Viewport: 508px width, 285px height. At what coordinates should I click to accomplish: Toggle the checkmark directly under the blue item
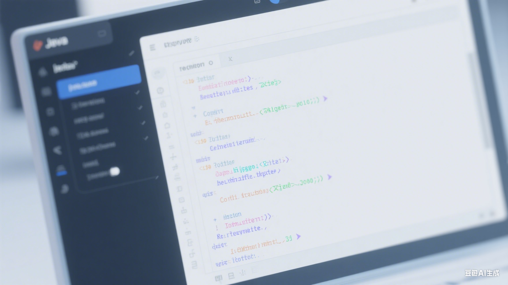(x=137, y=93)
